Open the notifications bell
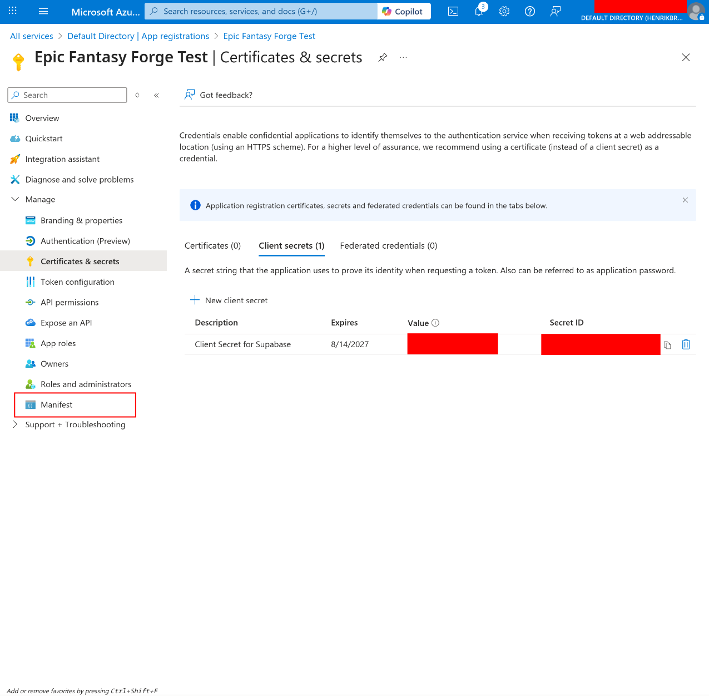709x696 pixels. pos(478,11)
